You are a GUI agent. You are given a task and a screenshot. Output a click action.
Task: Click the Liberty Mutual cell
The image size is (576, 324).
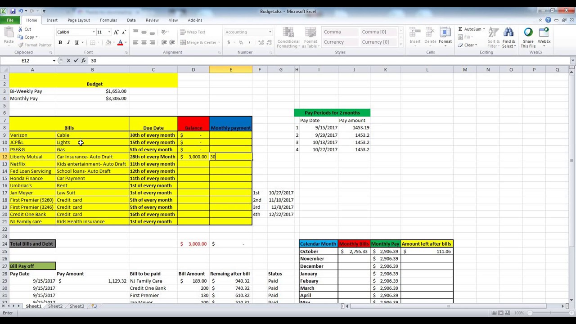[x=32, y=157]
